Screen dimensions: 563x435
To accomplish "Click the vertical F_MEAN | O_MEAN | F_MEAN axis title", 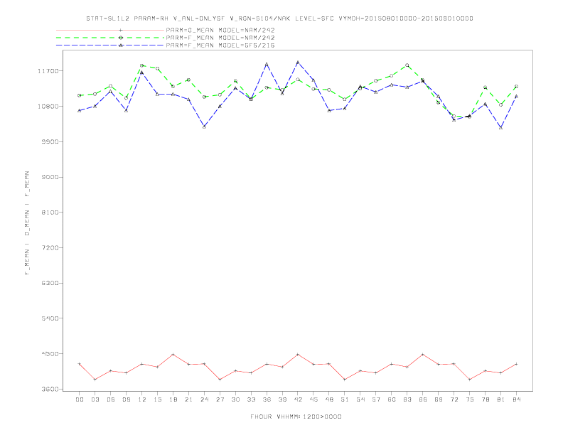I will [x=27, y=223].
